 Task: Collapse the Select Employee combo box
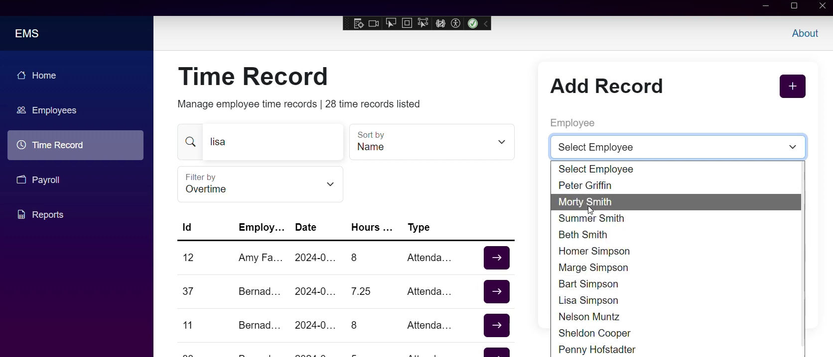[678, 147]
